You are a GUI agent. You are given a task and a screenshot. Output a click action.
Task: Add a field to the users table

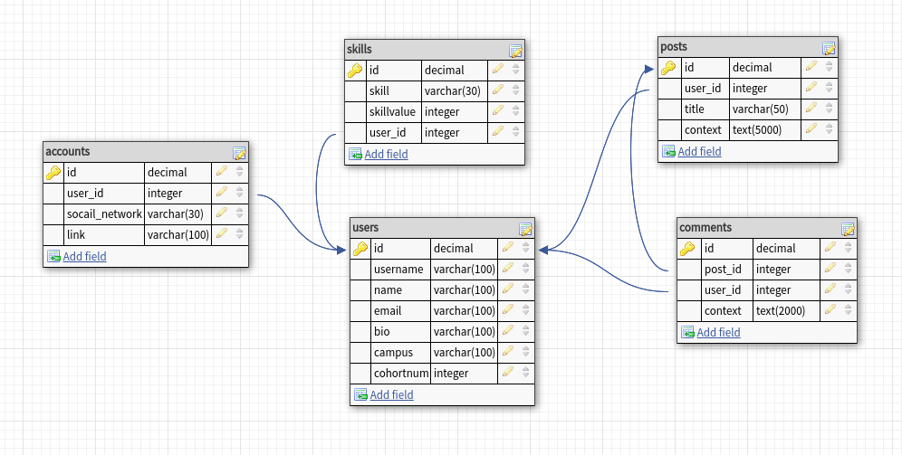click(x=391, y=394)
